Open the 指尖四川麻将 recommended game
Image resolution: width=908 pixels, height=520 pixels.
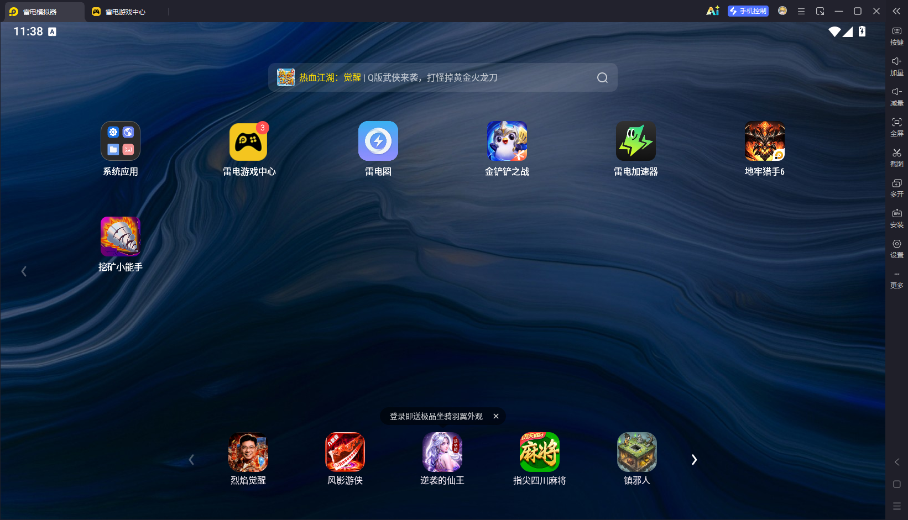pyautogui.click(x=540, y=452)
